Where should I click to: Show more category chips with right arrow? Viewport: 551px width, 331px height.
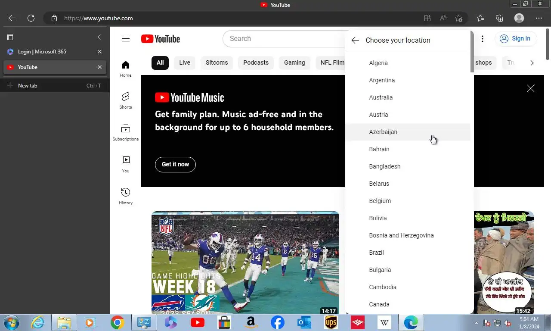[x=532, y=63]
